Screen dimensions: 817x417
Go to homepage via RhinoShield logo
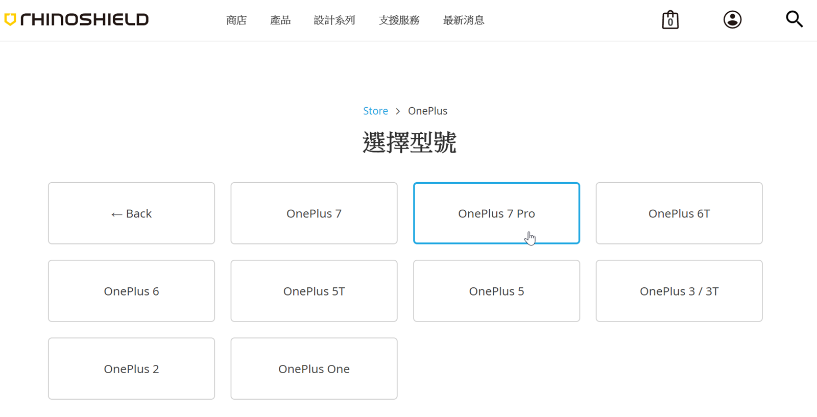point(77,19)
